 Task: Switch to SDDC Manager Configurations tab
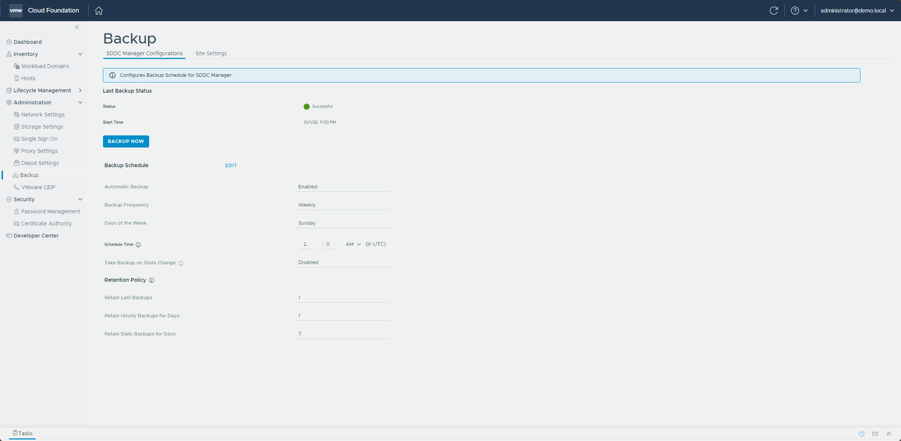pos(144,53)
